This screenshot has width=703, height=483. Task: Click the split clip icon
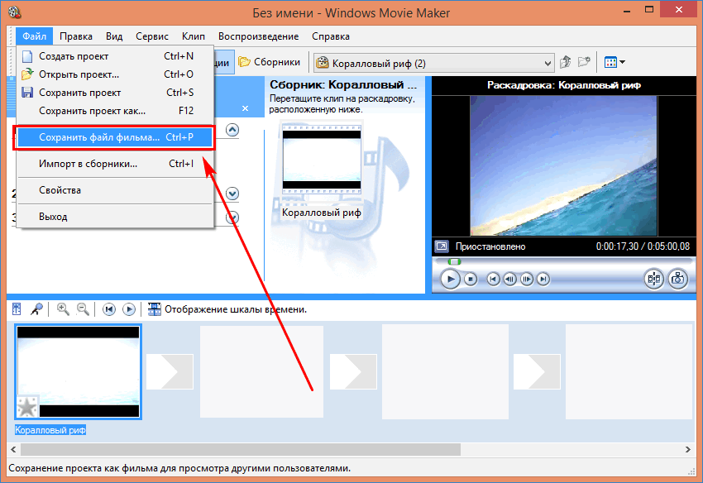point(654,279)
